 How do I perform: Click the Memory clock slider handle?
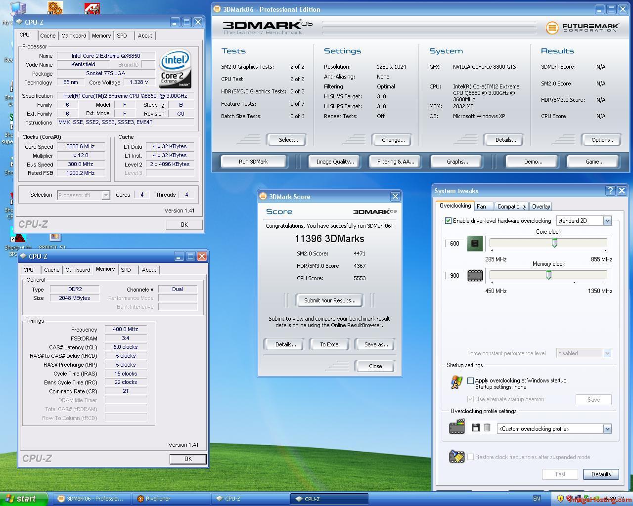click(x=548, y=275)
